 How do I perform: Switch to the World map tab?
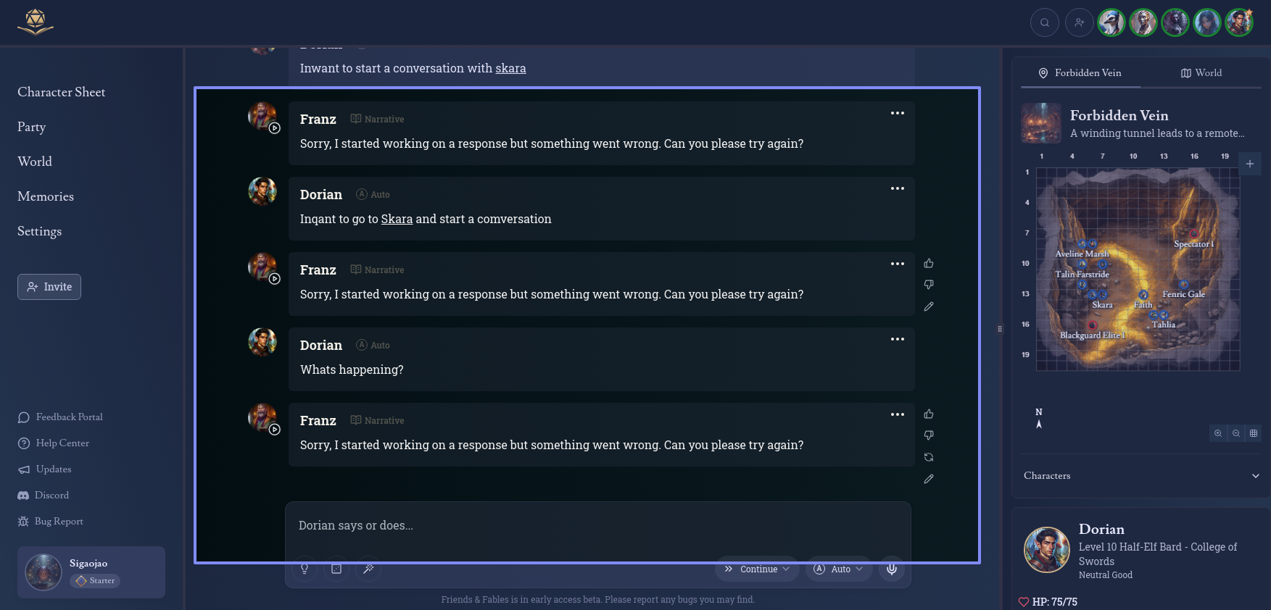pos(1201,72)
